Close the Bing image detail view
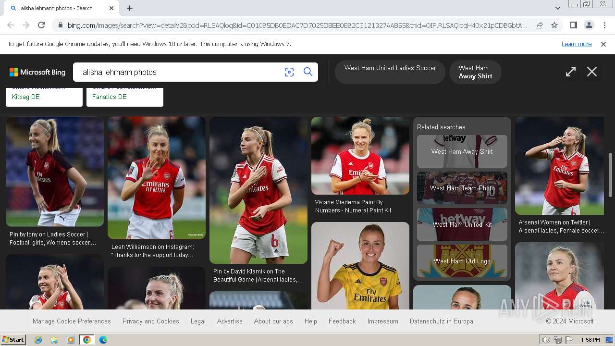 (x=592, y=72)
